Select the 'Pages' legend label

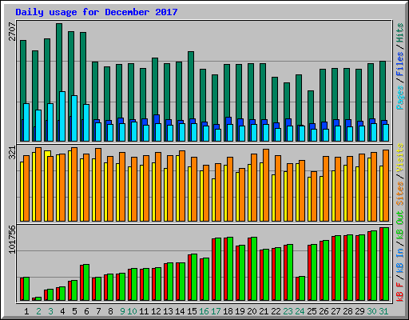pos(400,98)
